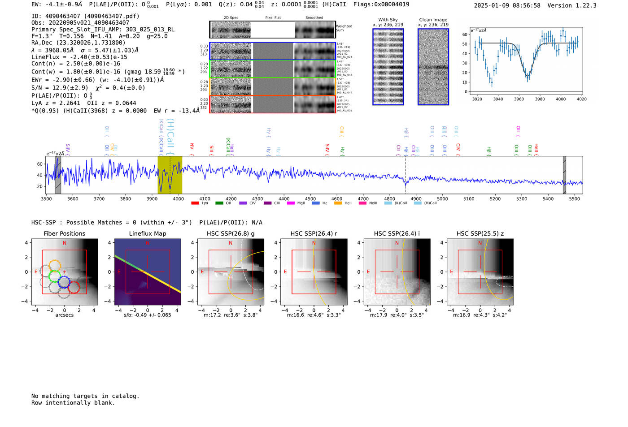Select the Clean Image cutout
Image resolution: width=628 pixels, height=427 pixels.
(433, 67)
